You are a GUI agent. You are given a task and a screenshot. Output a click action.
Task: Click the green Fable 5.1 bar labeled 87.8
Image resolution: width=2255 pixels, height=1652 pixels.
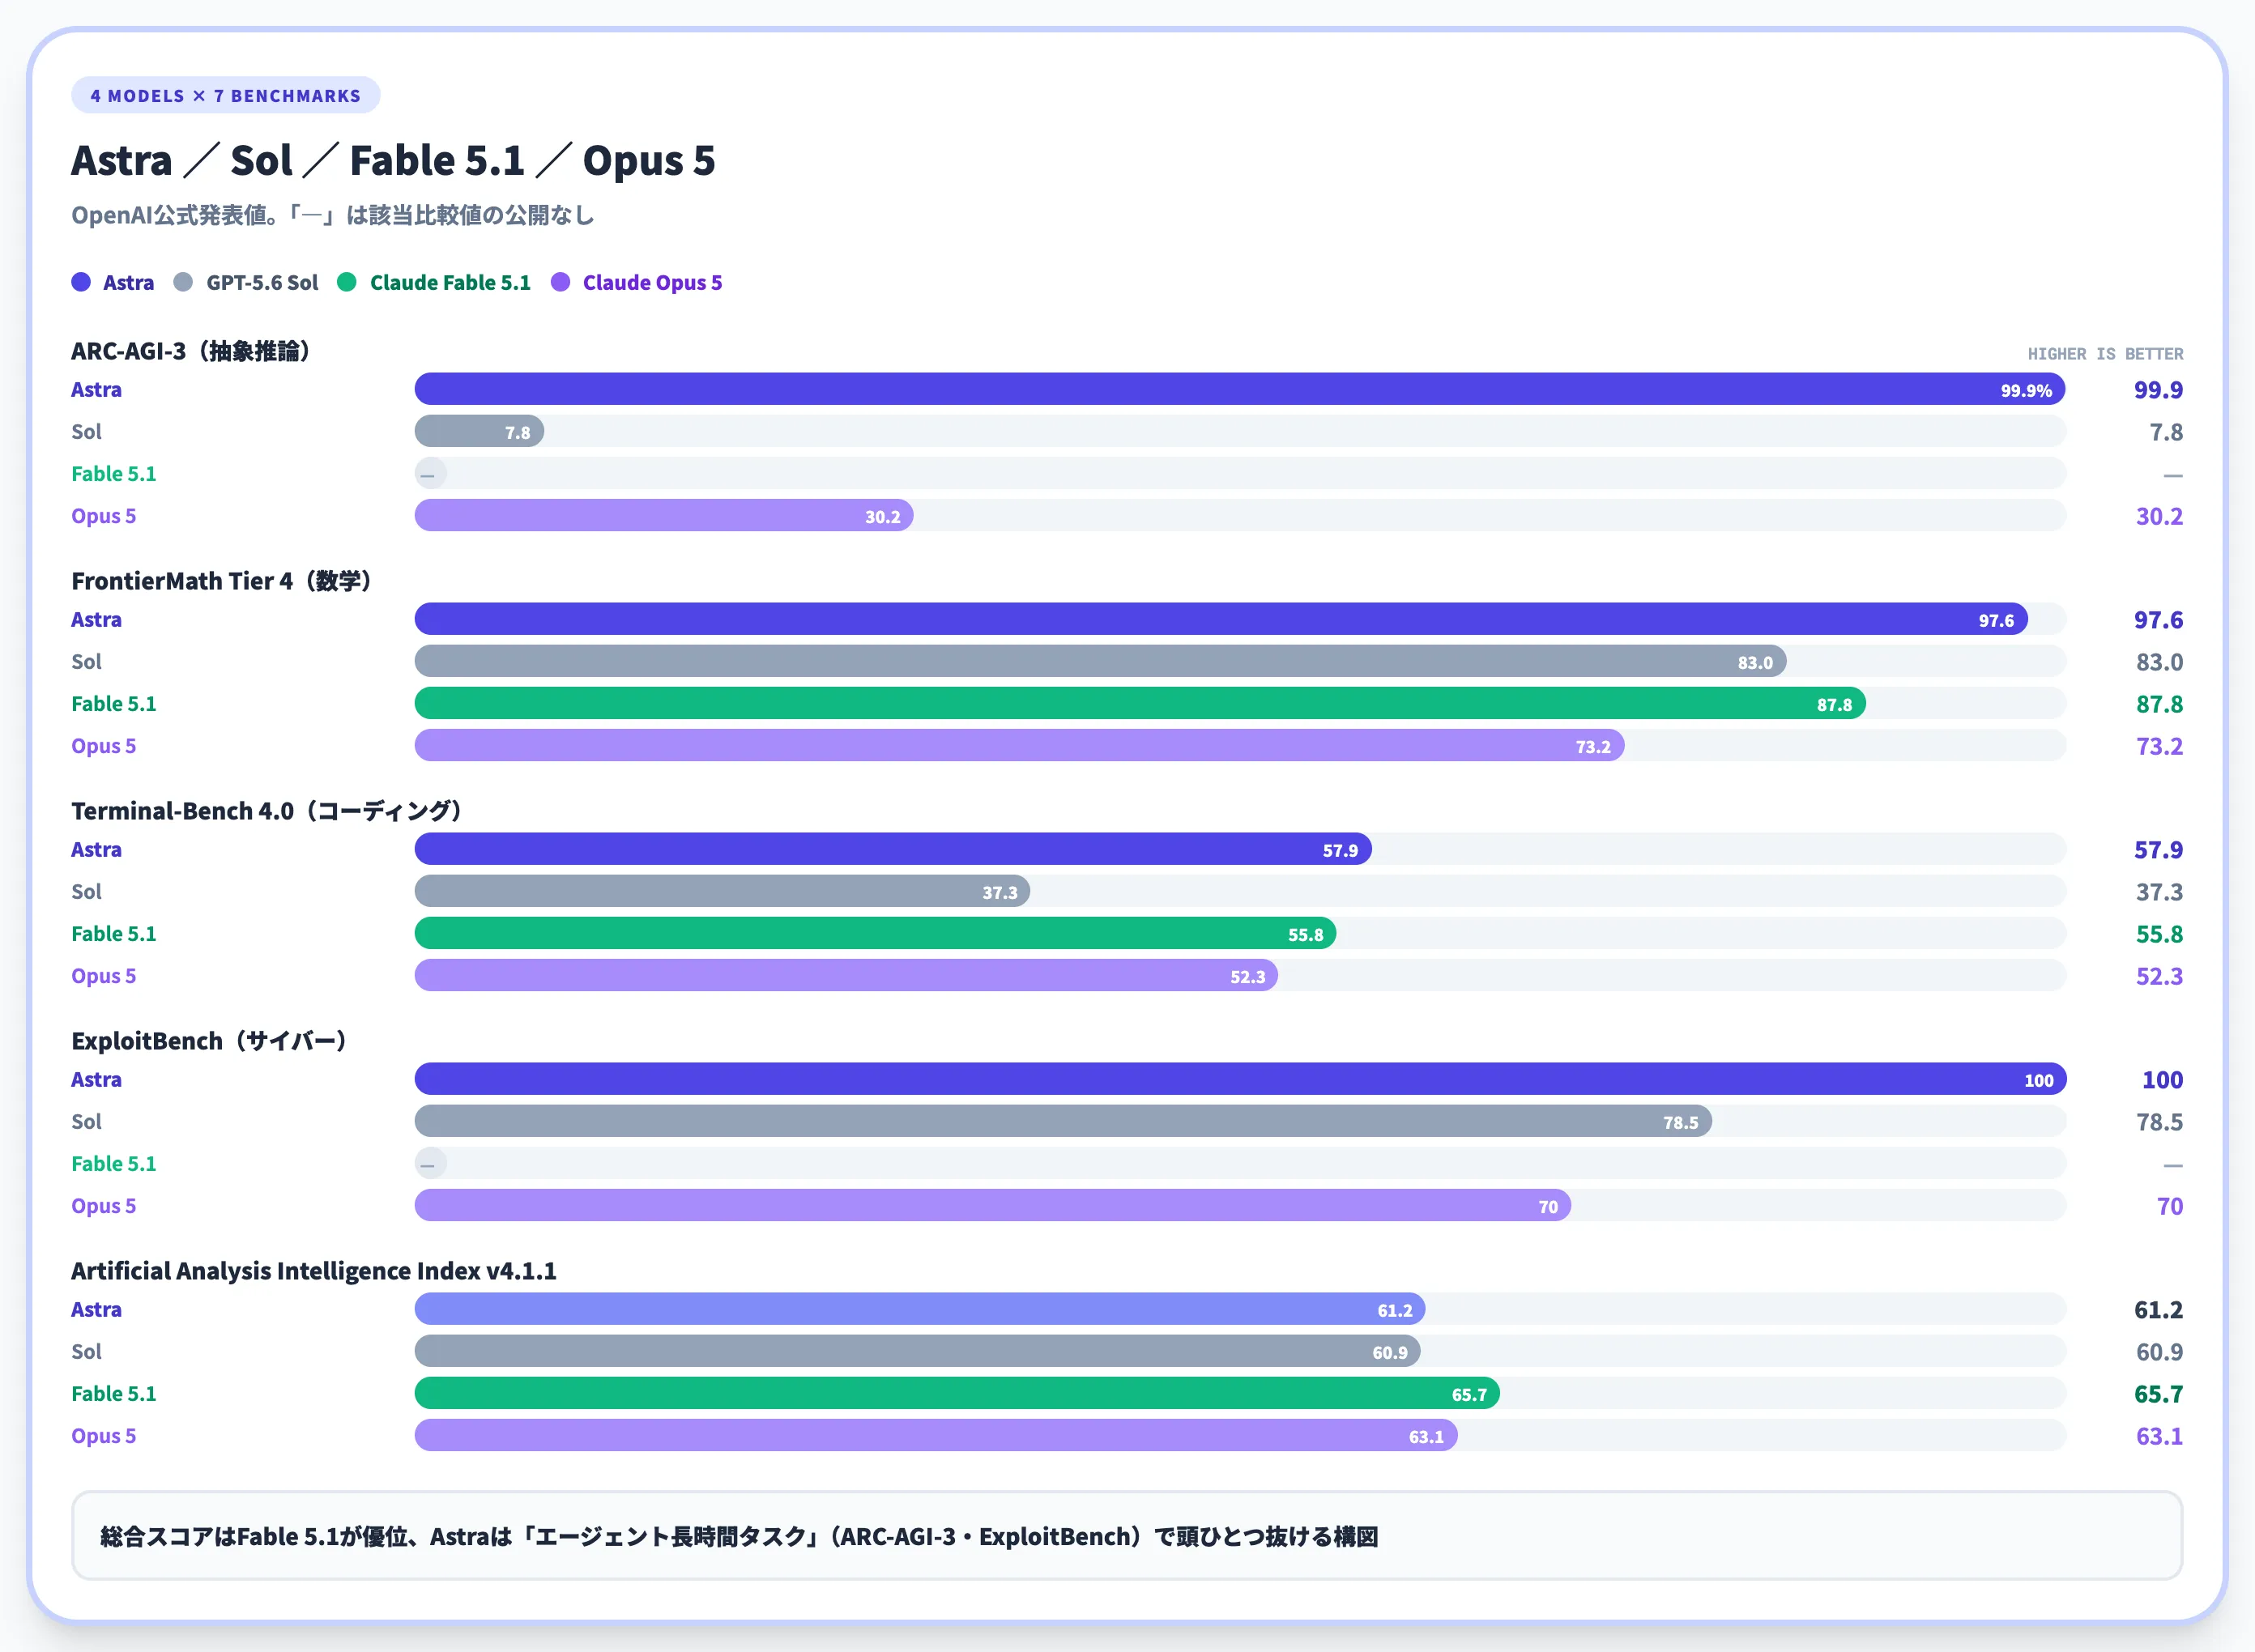[x=1140, y=703]
